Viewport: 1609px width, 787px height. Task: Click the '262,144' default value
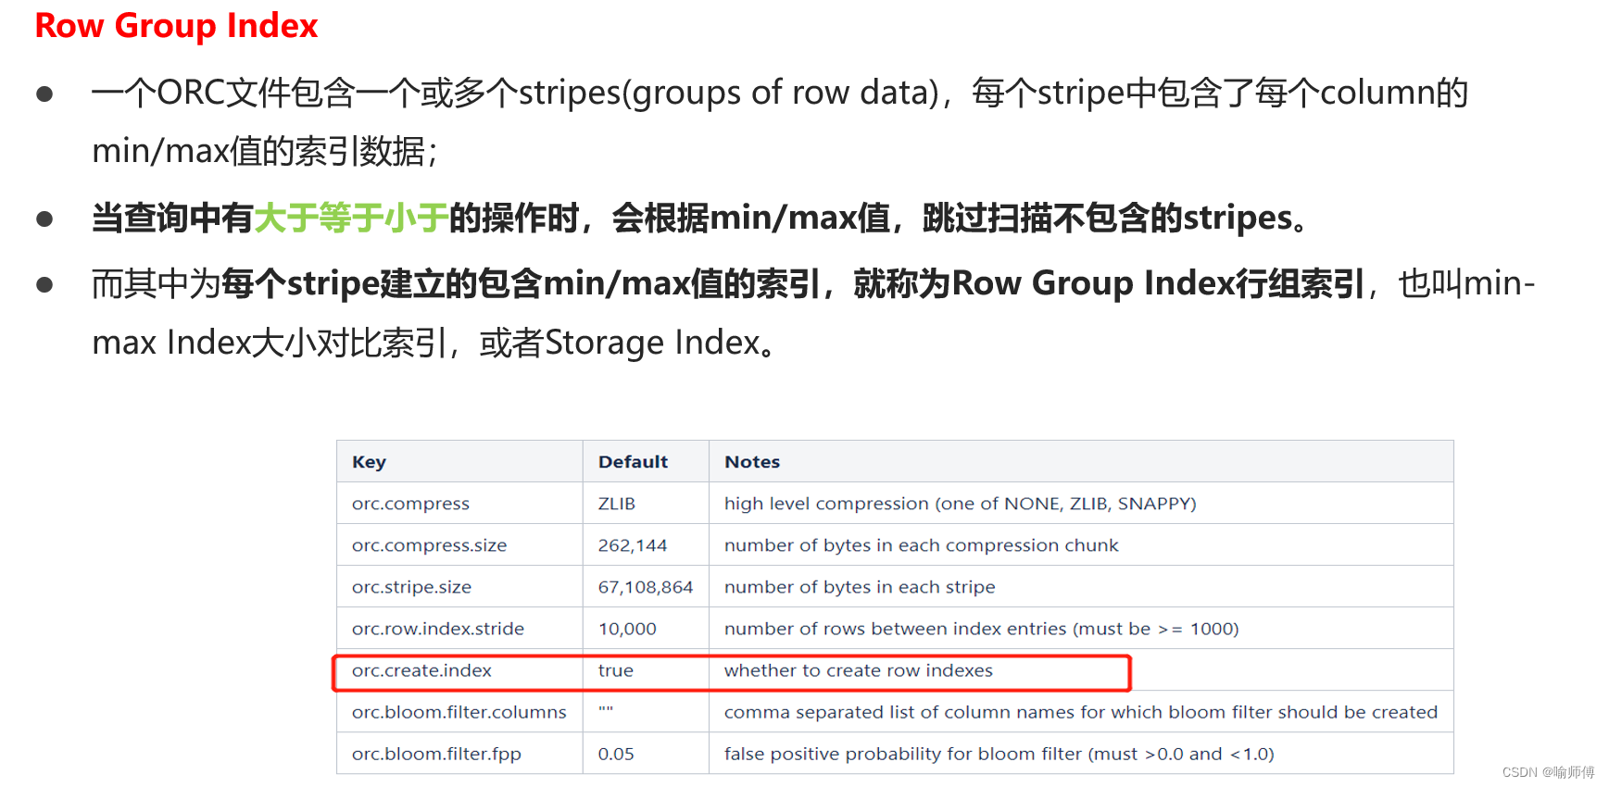click(633, 545)
